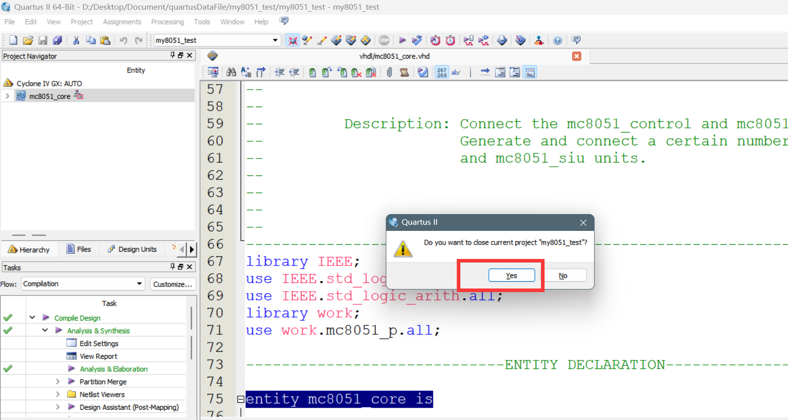Screen dimensions: 788x420
Task: Toggle line numbers display 267/268 icon
Action: point(442,72)
